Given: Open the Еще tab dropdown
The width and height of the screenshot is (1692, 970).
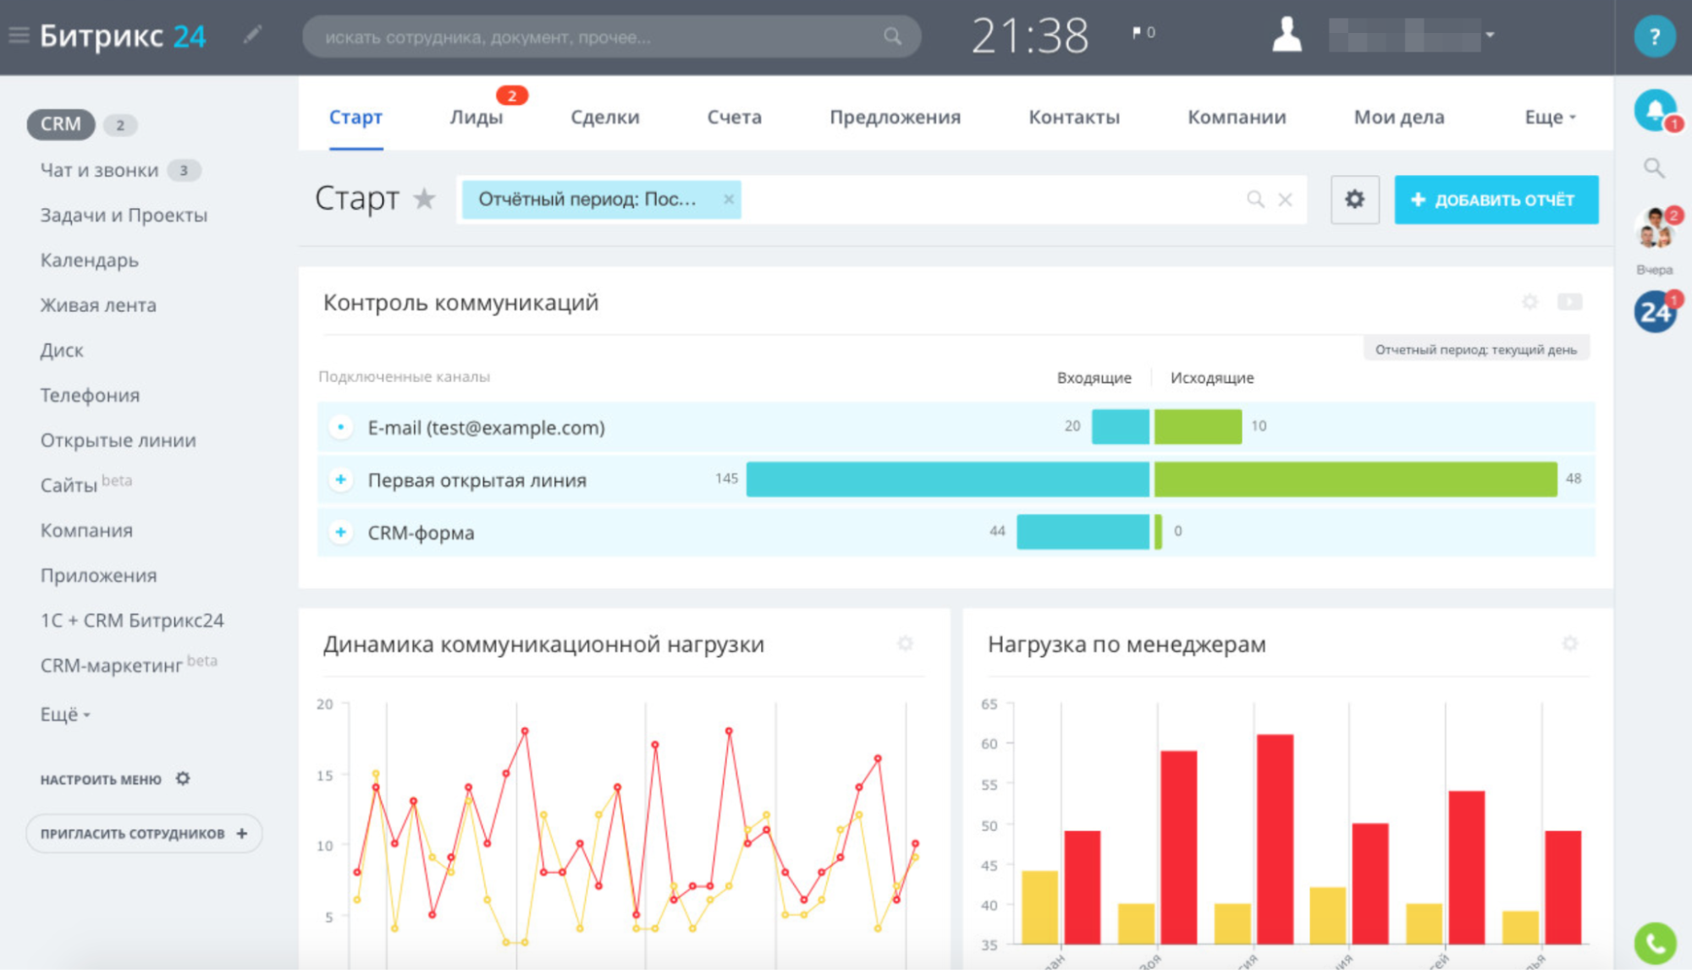Looking at the screenshot, I should coord(1550,117).
